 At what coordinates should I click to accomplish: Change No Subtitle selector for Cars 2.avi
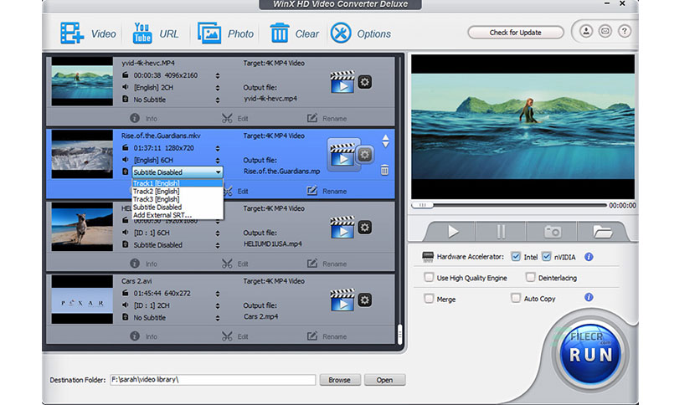(218, 318)
